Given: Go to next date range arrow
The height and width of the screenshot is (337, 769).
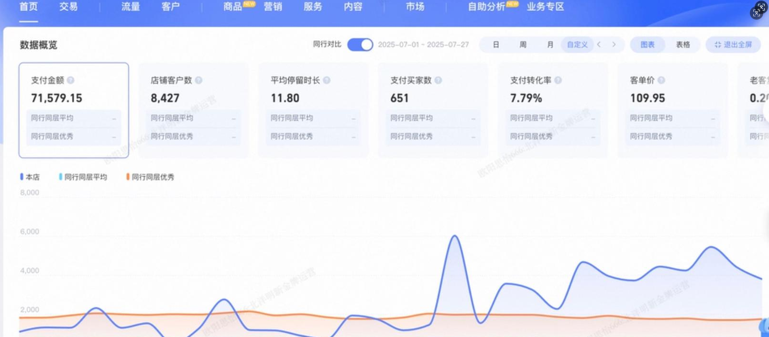Looking at the screenshot, I should [x=614, y=45].
